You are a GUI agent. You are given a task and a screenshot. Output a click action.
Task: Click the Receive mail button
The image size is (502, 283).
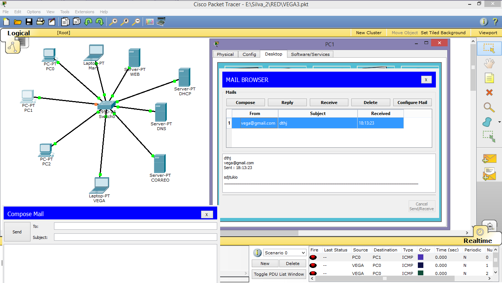(x=329, y=103)
